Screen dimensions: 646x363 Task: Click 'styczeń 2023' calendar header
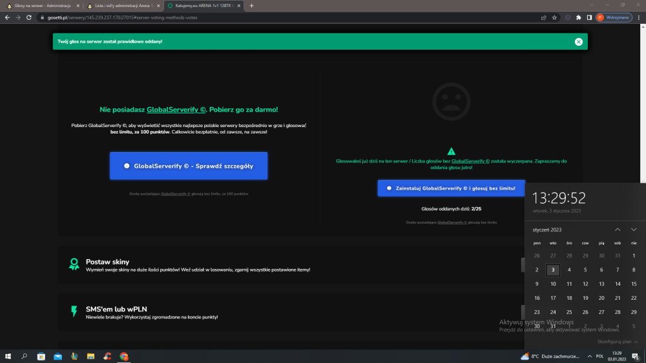click(547, 230)
